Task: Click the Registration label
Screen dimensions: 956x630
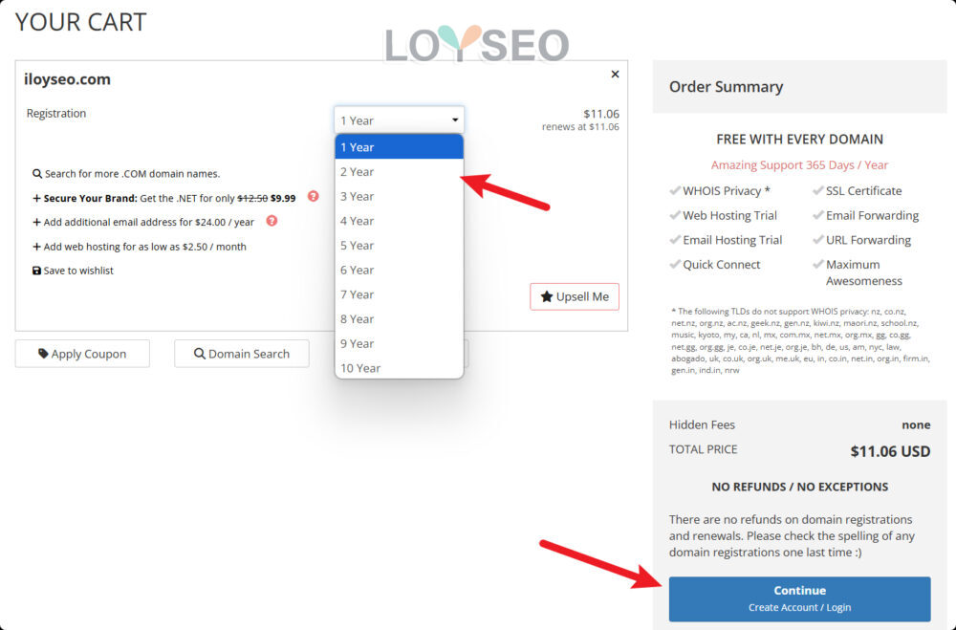Action: [56, 114]
